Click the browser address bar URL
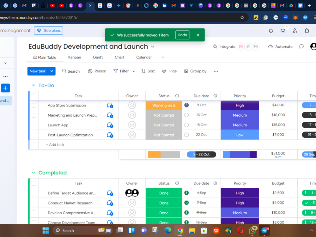This screenshot has width=316, height=237. pyautogui.click(x=39, y=17)
